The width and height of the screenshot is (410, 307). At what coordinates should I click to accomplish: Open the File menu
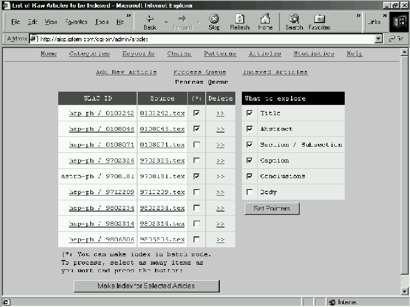[15, 22]
